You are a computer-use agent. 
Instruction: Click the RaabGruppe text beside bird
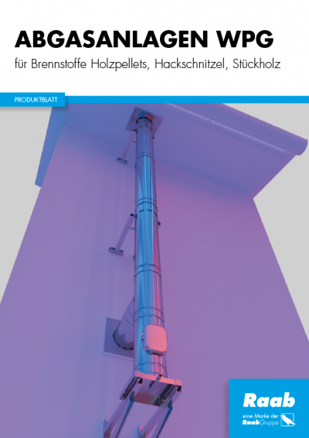click(x=261, y=423)
